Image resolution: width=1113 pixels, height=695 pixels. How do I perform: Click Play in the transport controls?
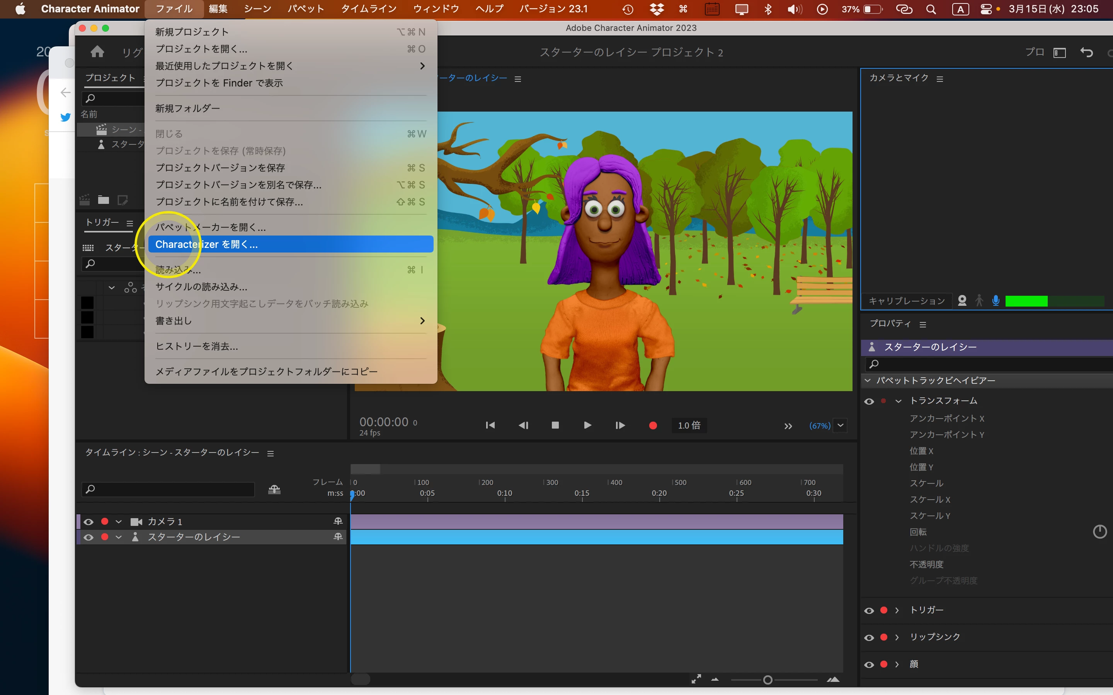(587, 425)
